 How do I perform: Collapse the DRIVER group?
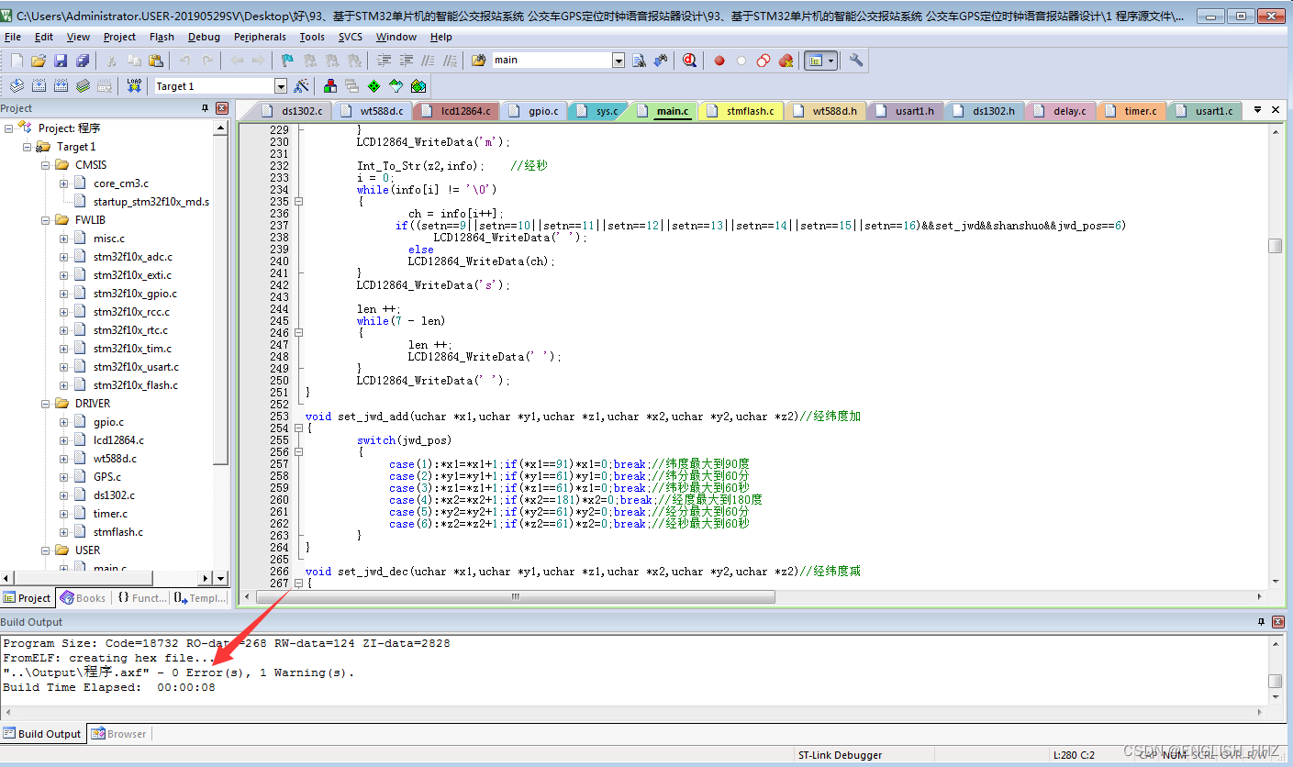click(x=46, y=404)
